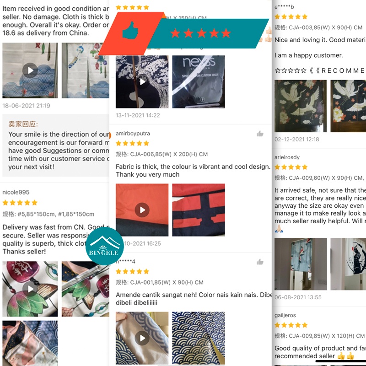Viewport: 366px width, 366px height.
Task: Play the blue wave curtain video thumbnail
Action: (x=30, y=70)
